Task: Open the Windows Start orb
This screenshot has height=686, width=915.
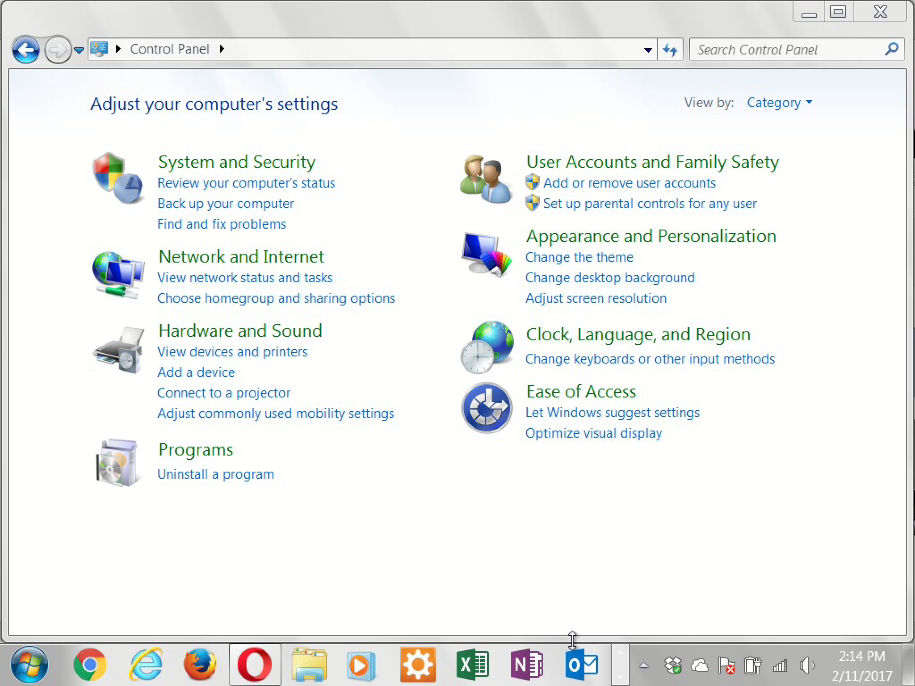Action: 29,665
